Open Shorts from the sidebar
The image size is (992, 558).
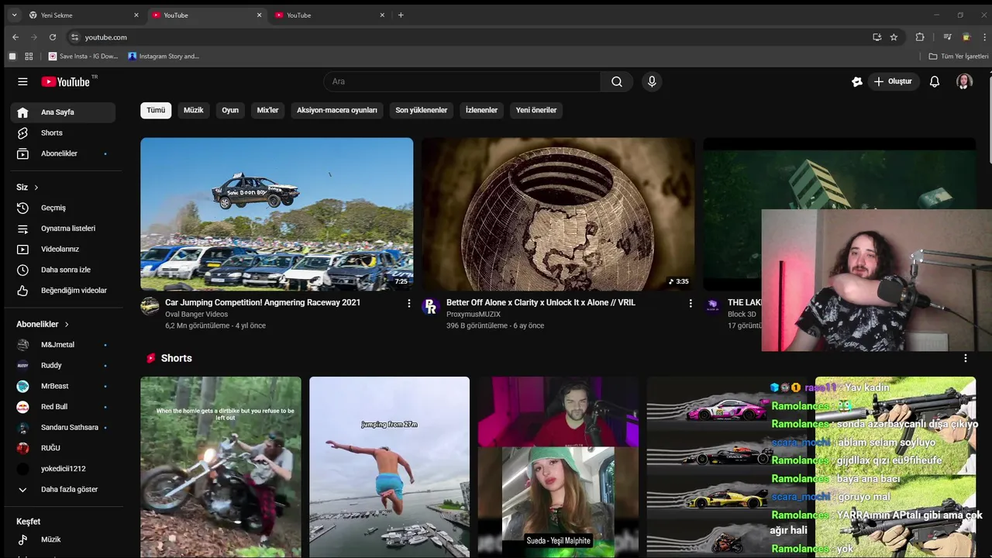point(63,133)
